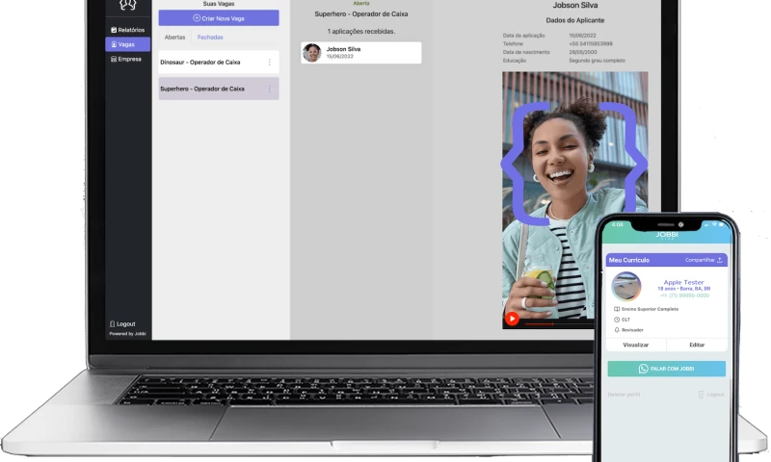Click Logout in the laptop sidebar
Image resolution: width=771 pixels, height=462 pixels.
pos(122,323)
